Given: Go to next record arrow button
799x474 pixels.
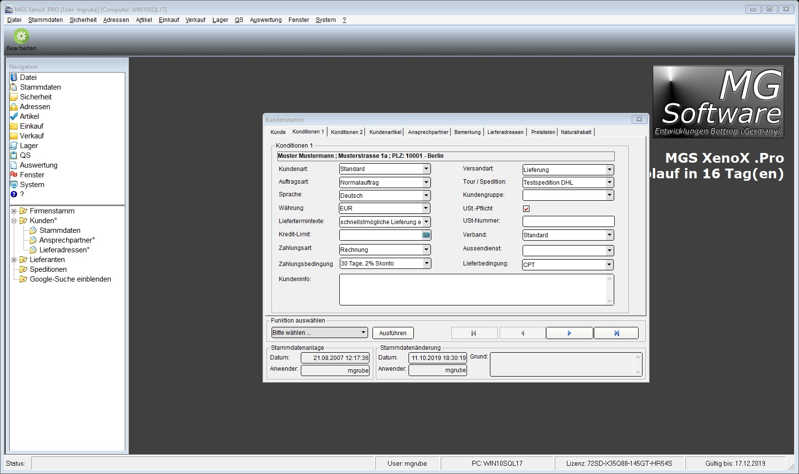Looking at the screenshot, I should click(x=569, y=333).
